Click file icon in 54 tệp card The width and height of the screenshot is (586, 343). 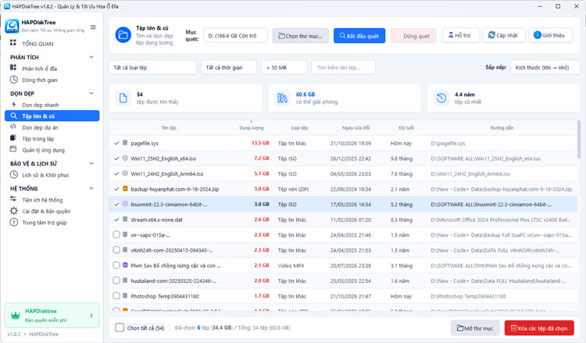coord(123,98)
